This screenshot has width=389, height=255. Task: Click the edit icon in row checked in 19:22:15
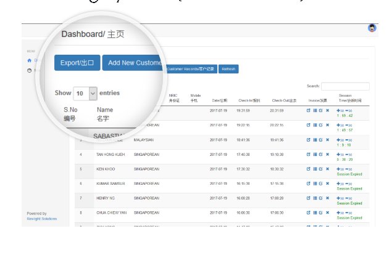coord(321,125)
